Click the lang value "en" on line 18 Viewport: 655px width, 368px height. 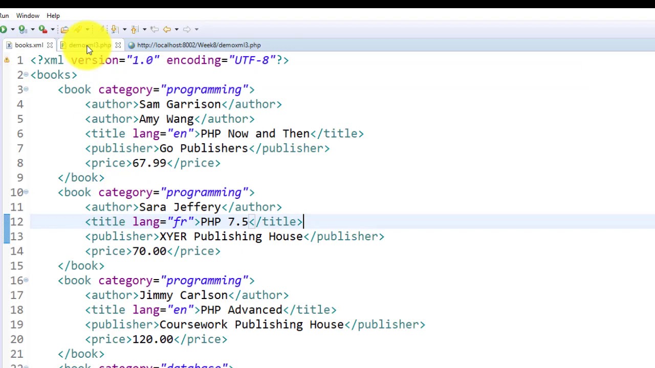pos(180,310)
